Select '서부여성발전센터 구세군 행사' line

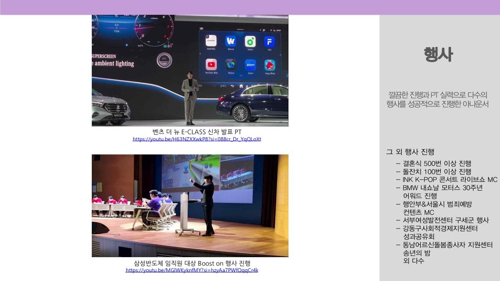446,220
